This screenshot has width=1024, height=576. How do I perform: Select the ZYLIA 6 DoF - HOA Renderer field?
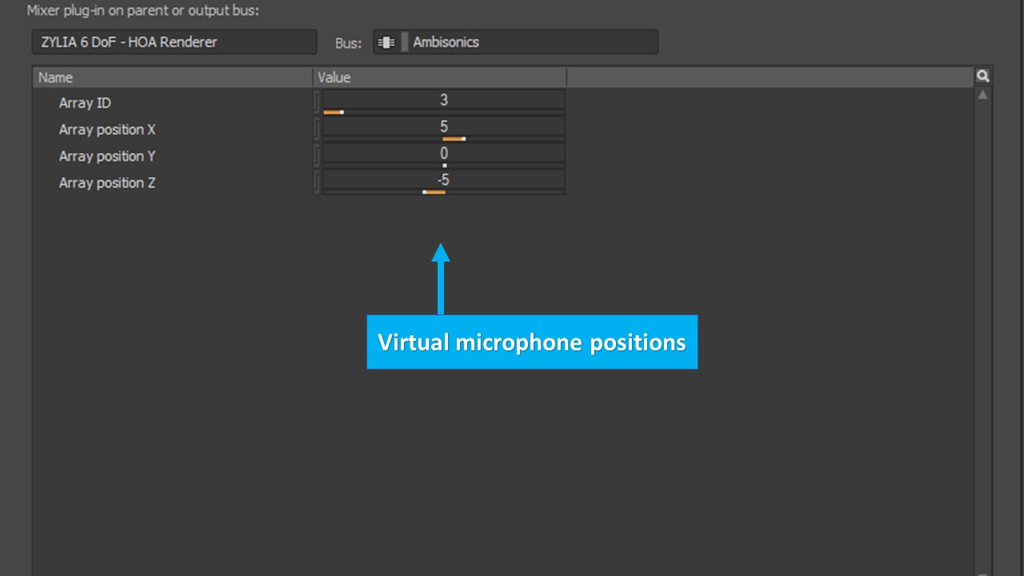[x=174, y=42]
